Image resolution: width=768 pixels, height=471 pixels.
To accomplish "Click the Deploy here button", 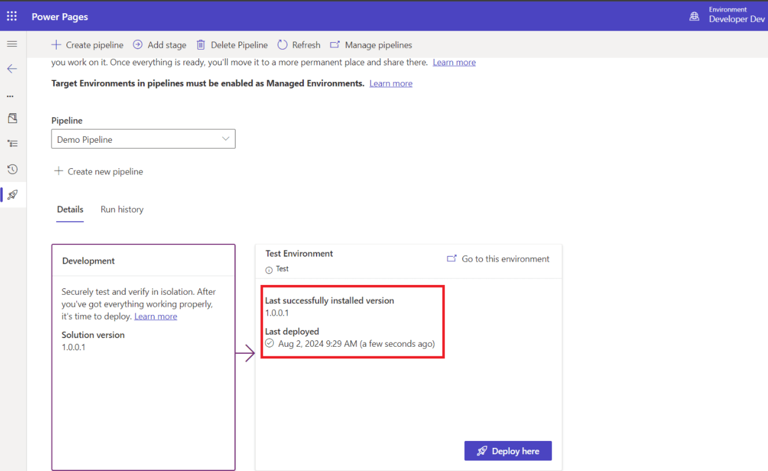I will pyautogui.click(x=508, y=451).
